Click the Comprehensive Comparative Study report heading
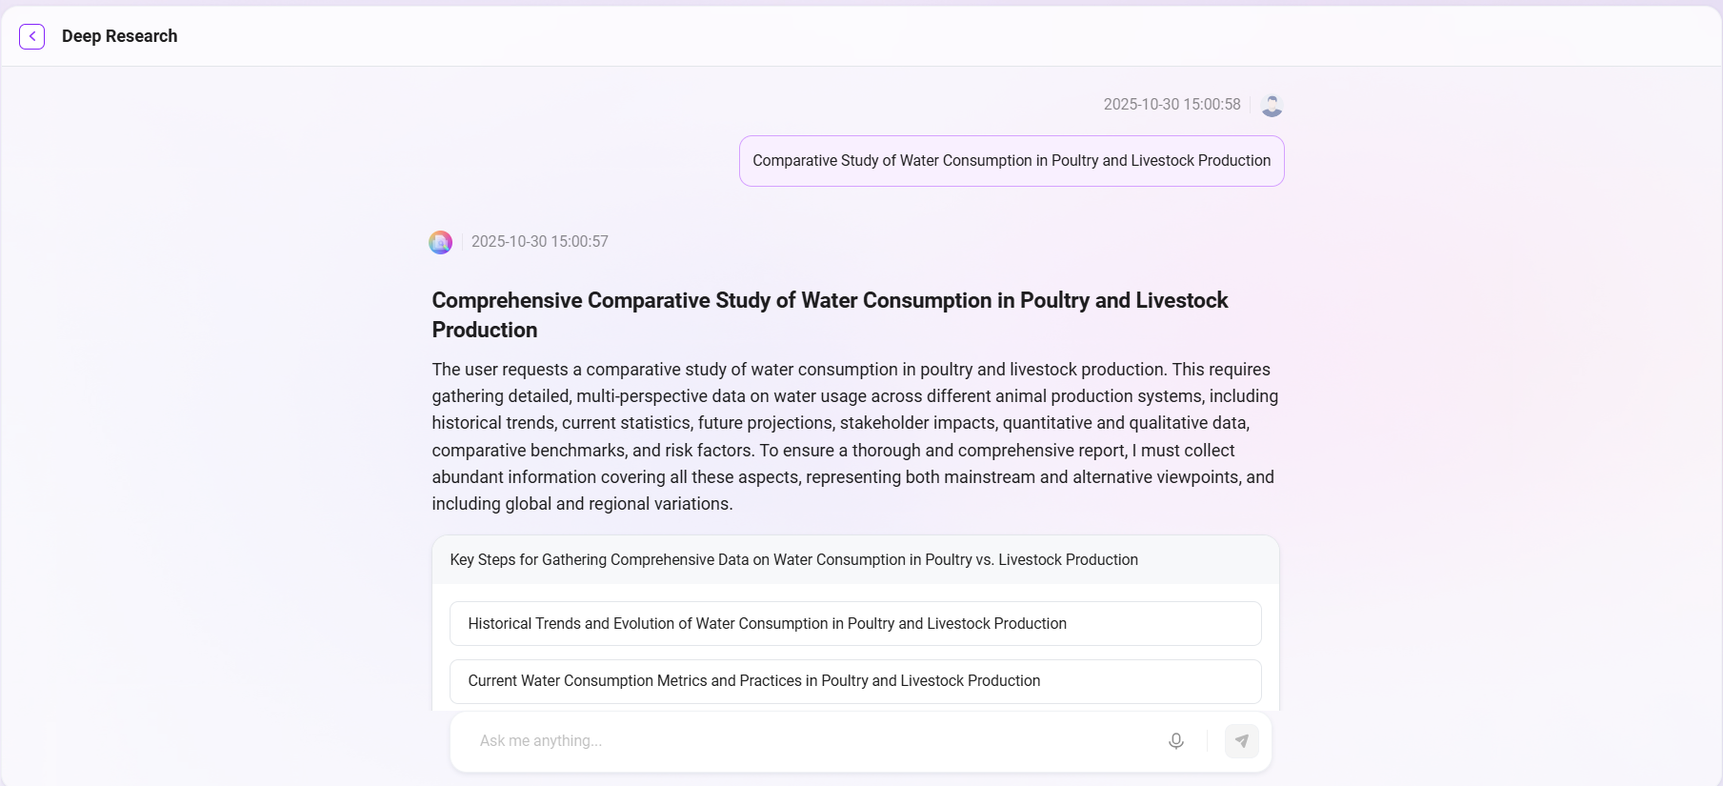Viewport: 1723px width, 786px height. [x=829, y=301]
